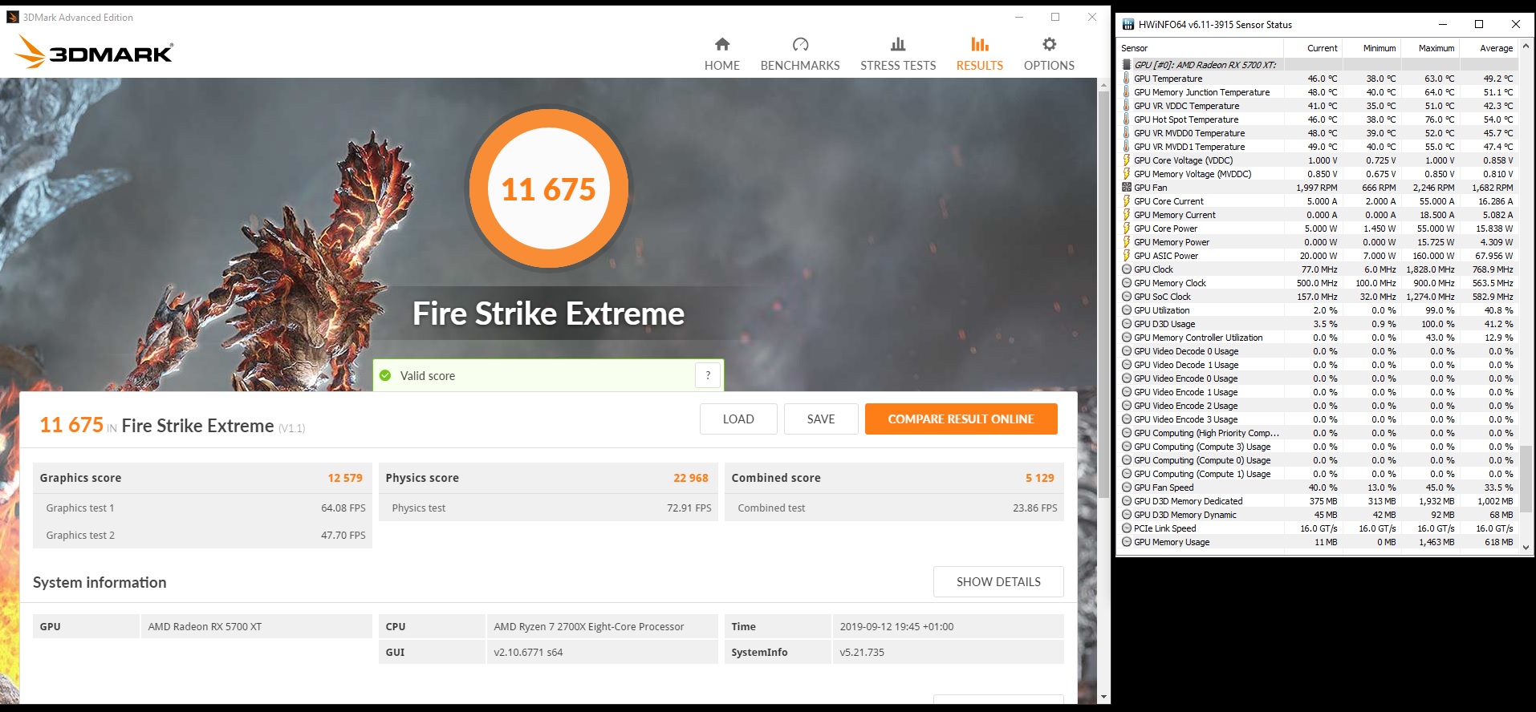The image size is (1536, 712).
Task: Click the 3DMark scrollbar down arrow
Action: [x=1104, y=697]
